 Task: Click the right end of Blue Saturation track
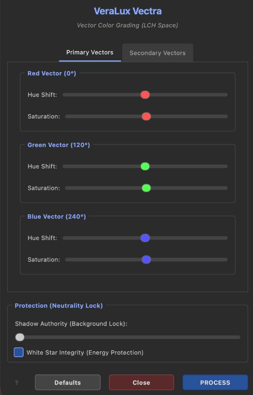pos(226,259)
